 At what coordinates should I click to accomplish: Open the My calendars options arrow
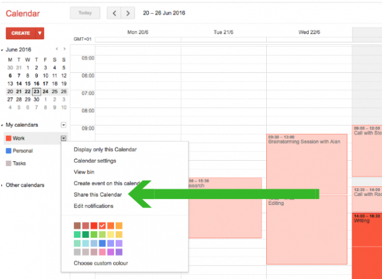[63, 125]
